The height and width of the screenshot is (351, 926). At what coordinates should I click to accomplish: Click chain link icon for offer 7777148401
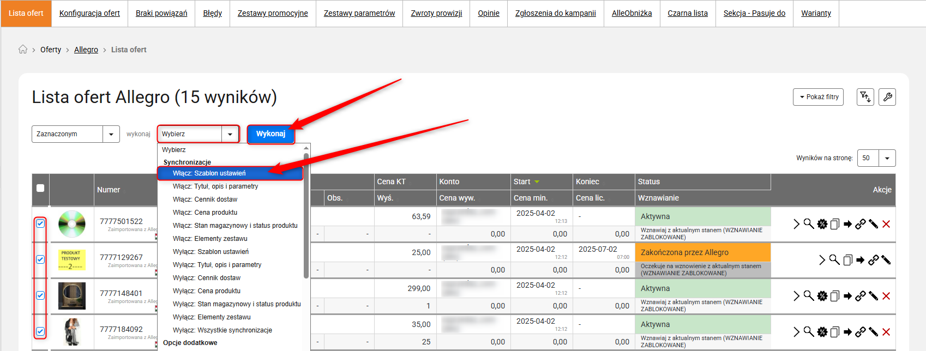point(861,296)
